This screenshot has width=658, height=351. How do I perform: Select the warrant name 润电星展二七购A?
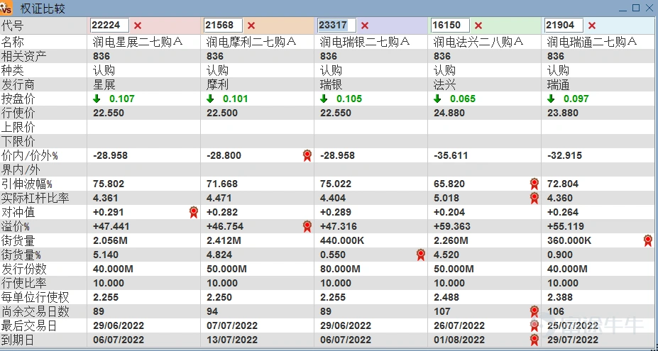coord(138,42)
